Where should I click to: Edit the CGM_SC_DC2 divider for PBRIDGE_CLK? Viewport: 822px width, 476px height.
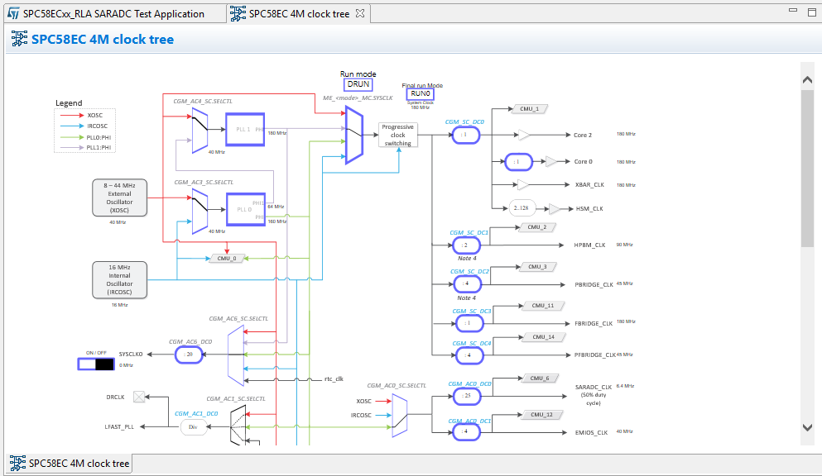467,283
